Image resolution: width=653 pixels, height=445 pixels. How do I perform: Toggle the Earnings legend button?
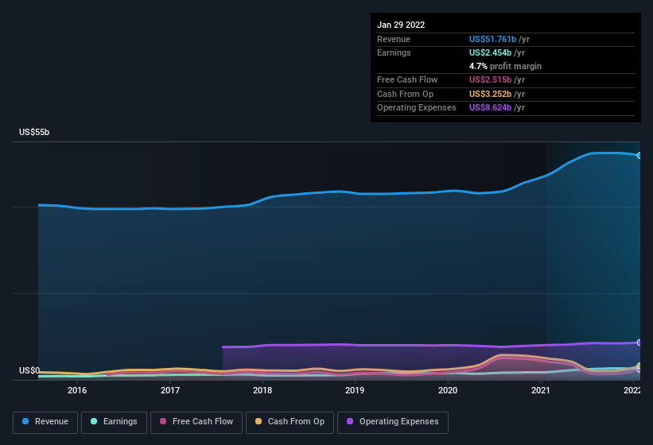click(x=114, y=422)
